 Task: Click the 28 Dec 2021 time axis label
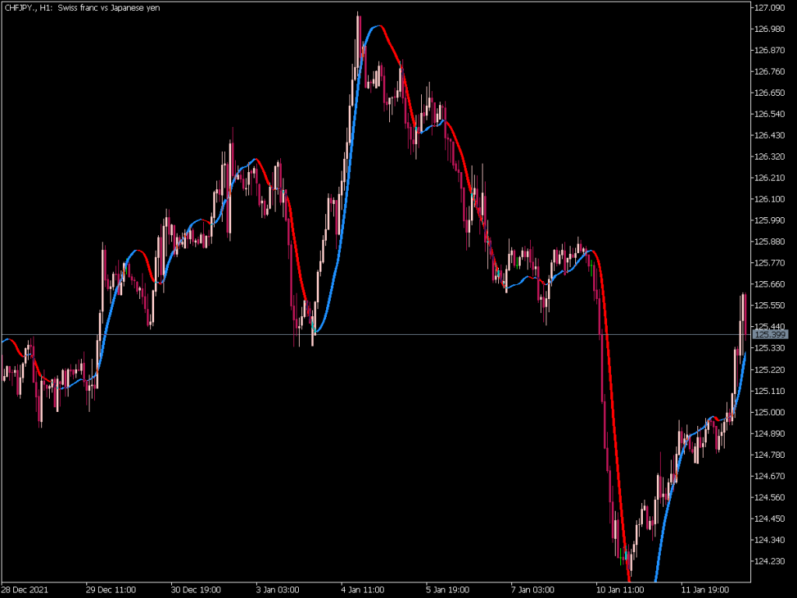tap(25, 589)
